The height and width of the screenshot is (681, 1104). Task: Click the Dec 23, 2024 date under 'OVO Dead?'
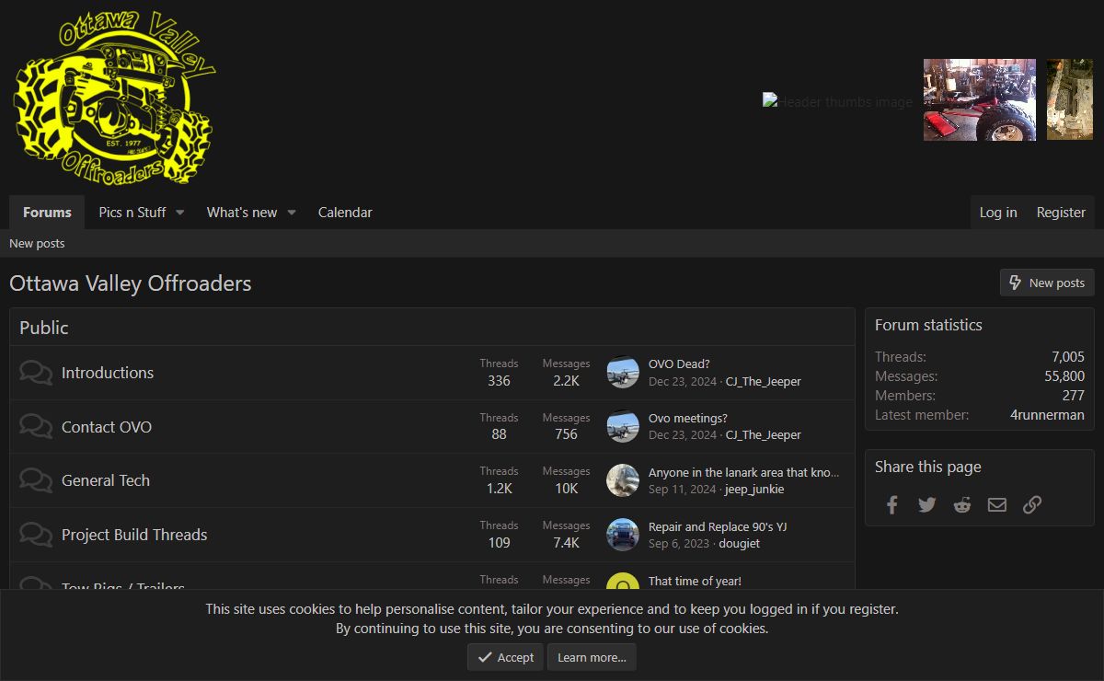pyautogui.click(x=683, y=382)
